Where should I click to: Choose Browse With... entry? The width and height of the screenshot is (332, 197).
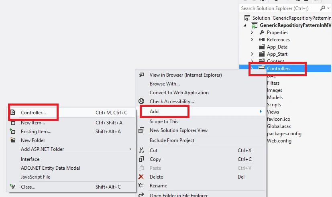pyautogui.click(x=201, y=84)
